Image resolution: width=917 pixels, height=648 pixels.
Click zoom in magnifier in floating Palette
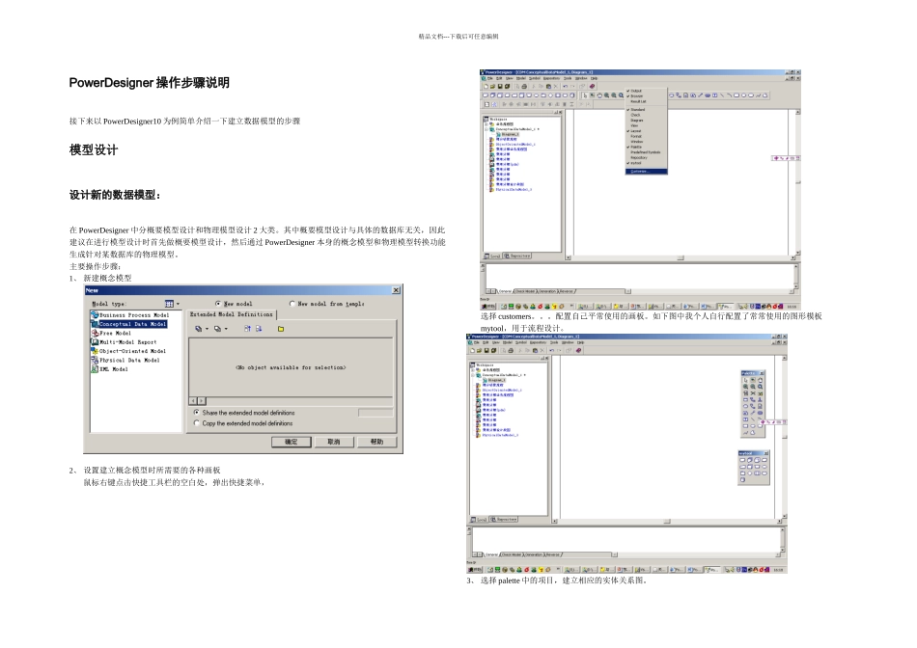pos(745,387)
